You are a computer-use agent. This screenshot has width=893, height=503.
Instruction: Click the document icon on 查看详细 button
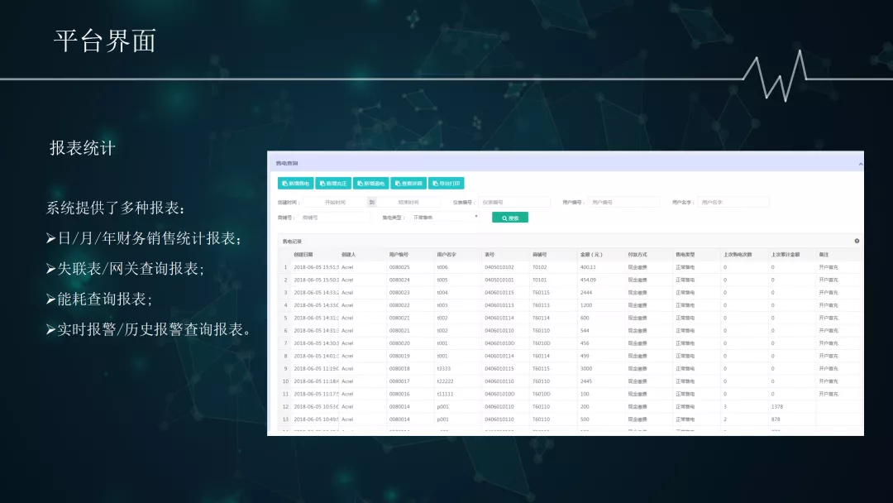click(396, 183)
